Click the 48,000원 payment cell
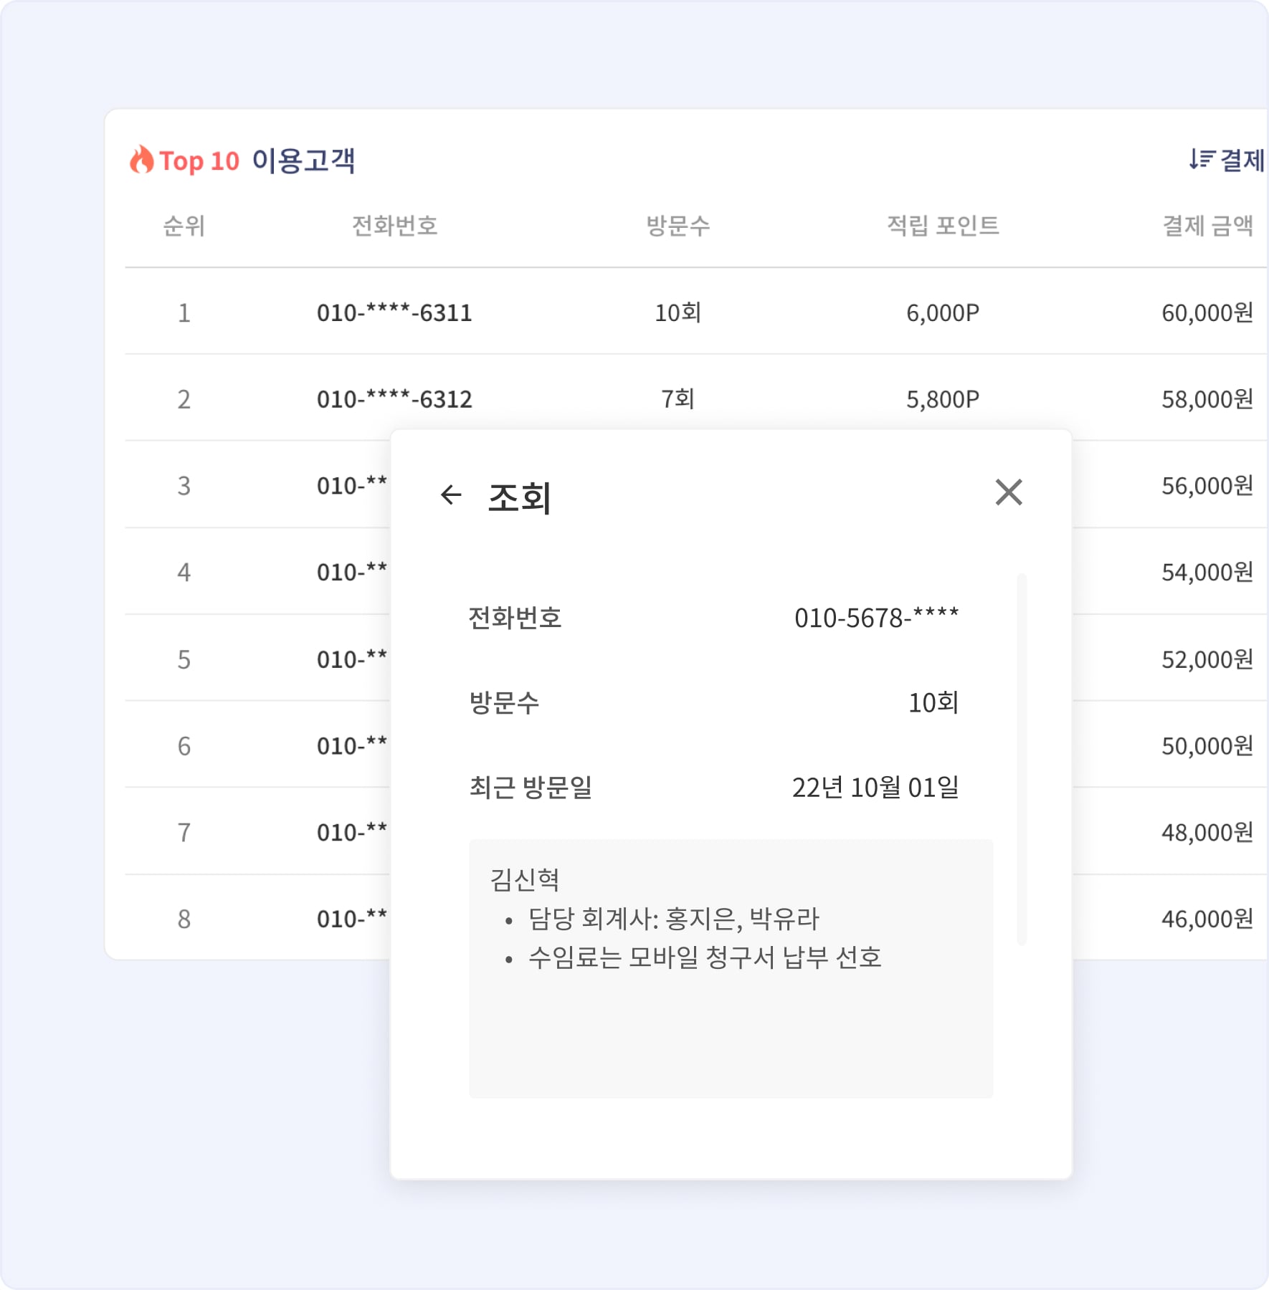The height and width of the screenshot is (1290, 1269). point(1207,832)
